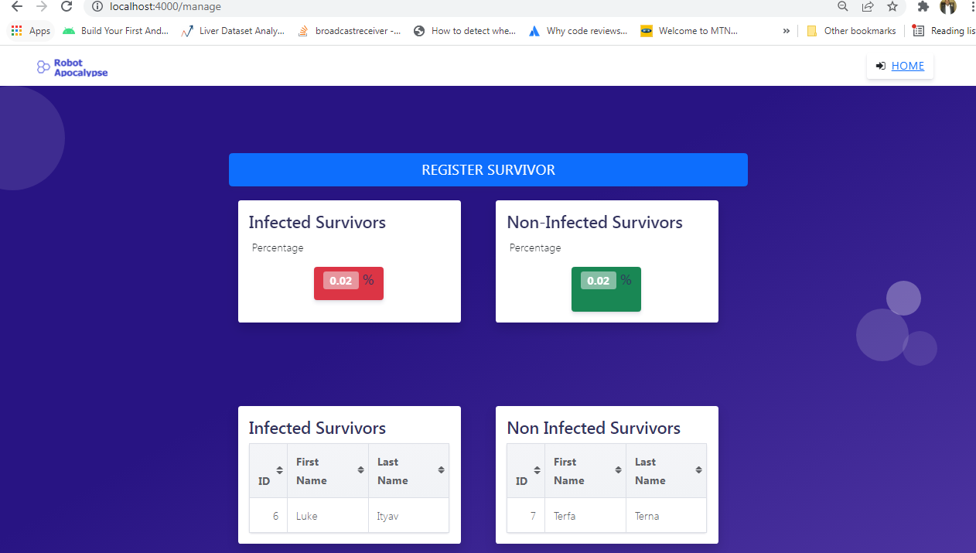Viewport: 976px width, 553px height.
Task: Click the site info icon in address bar
Action: pyautogui.click(x=97, y=6)
